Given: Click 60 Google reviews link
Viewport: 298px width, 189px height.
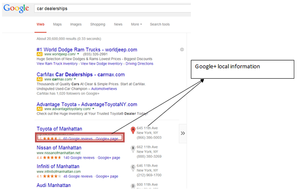Looking at the screenshot, I should (78, 139).
